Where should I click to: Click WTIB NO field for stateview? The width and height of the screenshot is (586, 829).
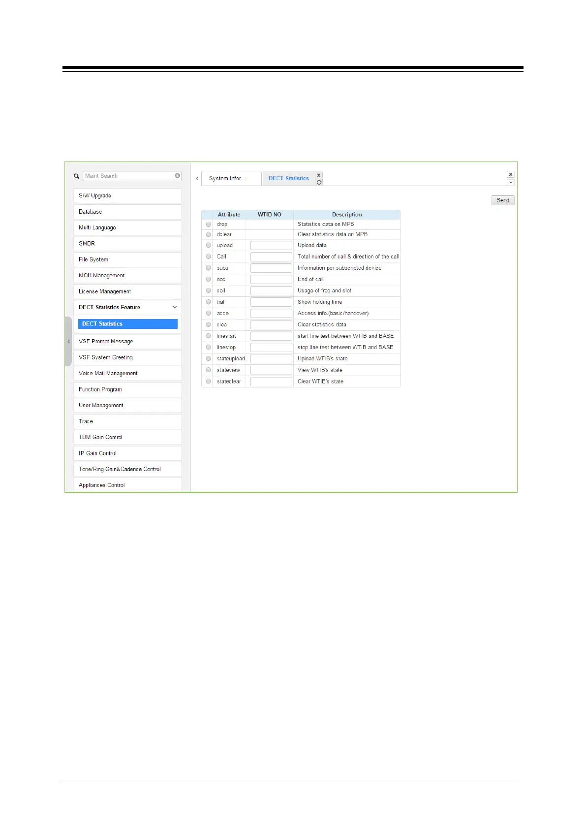click(x=271, y=370)
